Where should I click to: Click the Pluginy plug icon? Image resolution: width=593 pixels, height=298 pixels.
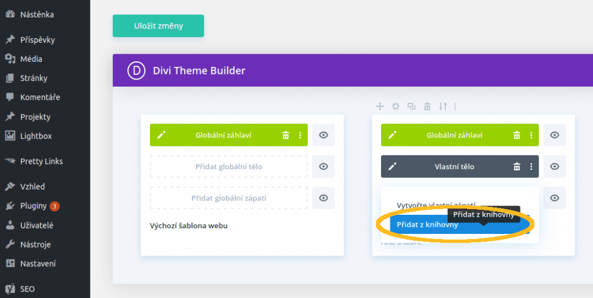pyautogui.click(x=10, y=206)
